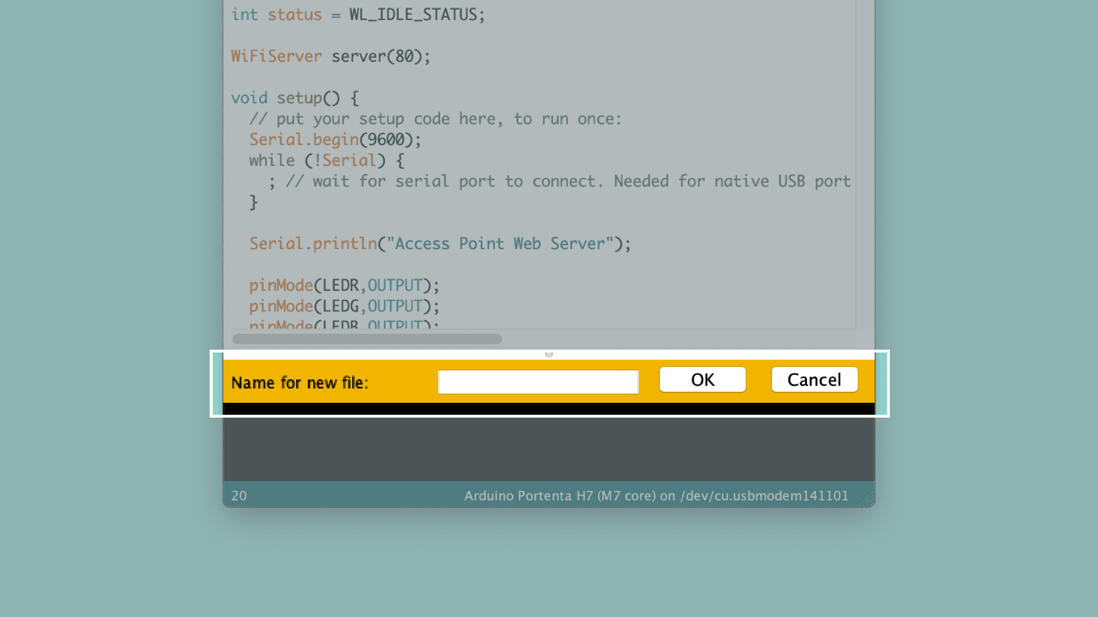The width and height of the screenshot is (1098, 617).
Task: Click the pinMode(LEDR,OUTPUT) line
Action: coord(344,286)
